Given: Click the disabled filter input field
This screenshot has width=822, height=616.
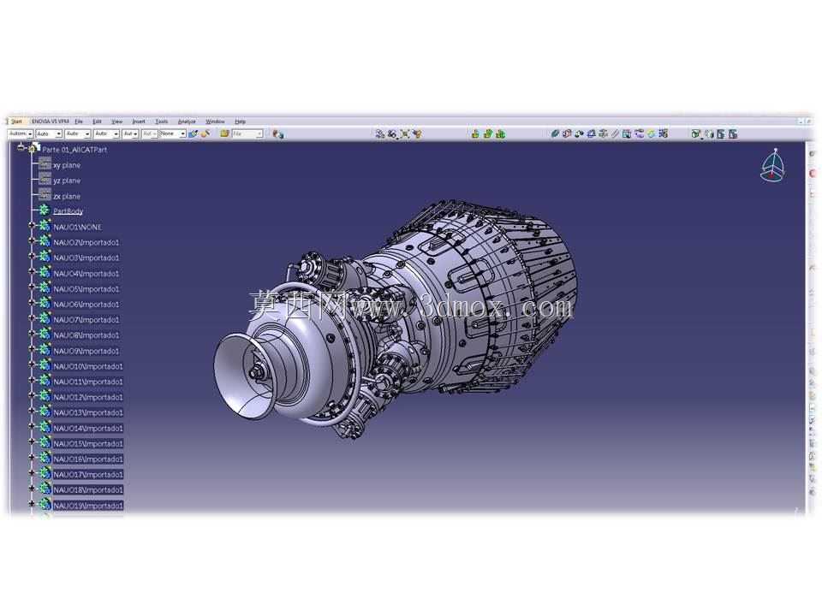Looking at the screenshot, I should click(247, 134).
